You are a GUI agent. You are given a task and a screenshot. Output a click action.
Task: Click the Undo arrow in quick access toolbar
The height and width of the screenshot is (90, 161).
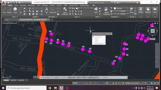click(x=22, y=2)
